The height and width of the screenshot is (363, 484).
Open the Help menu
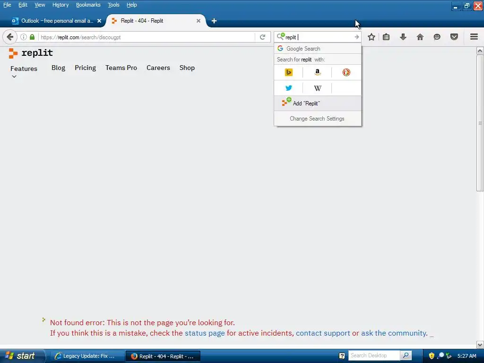click(132, 5)
